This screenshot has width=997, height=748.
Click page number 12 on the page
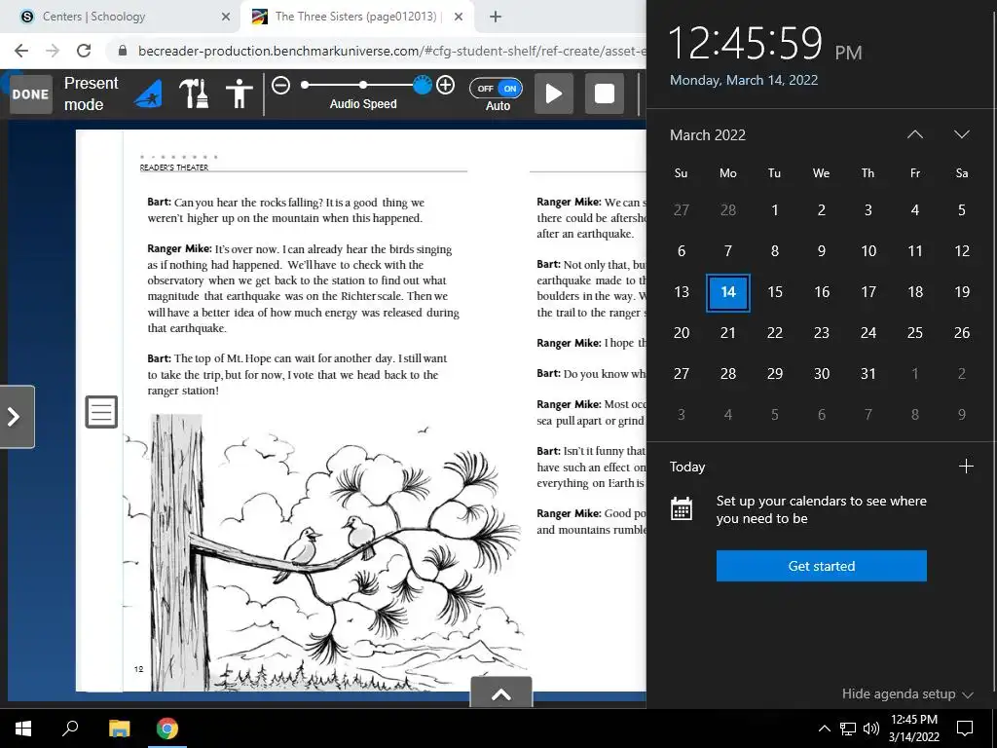tap(138, 669)
